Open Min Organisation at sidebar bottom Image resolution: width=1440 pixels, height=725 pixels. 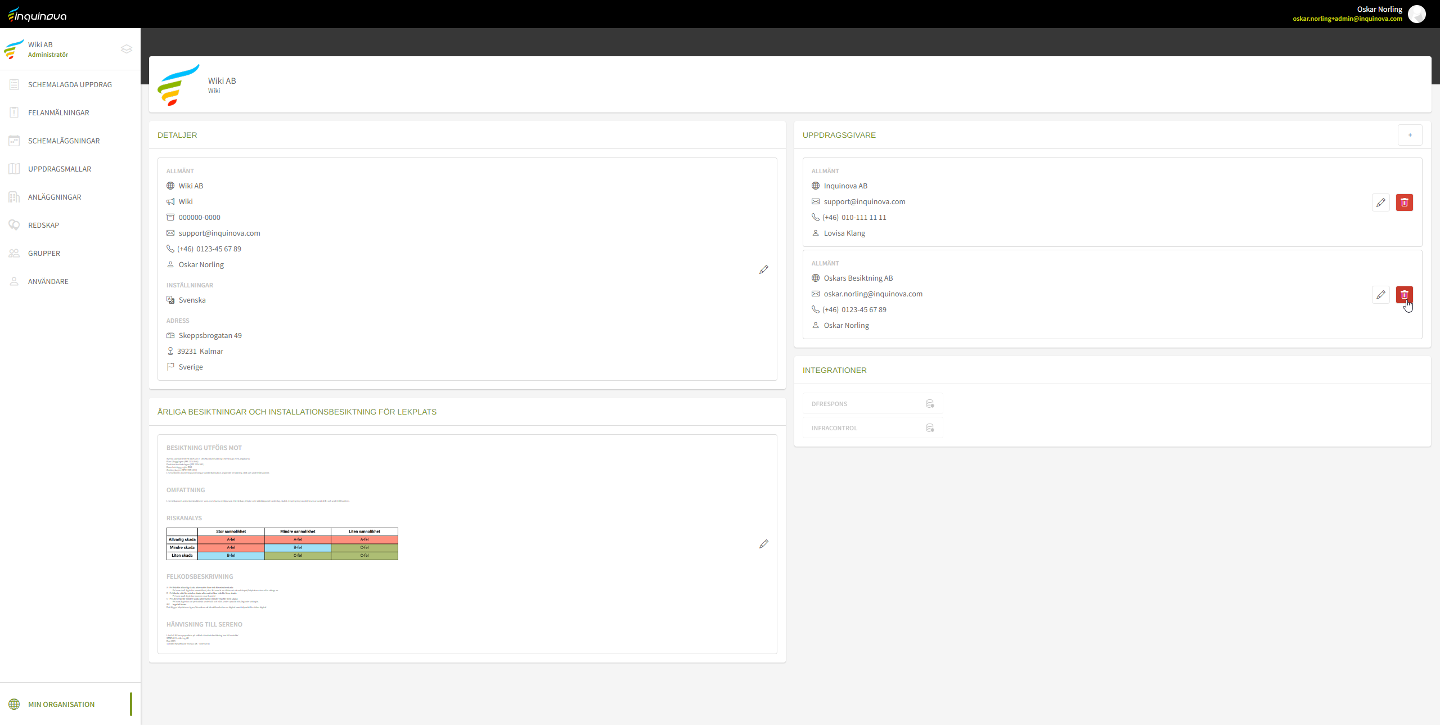pos(61,704)
